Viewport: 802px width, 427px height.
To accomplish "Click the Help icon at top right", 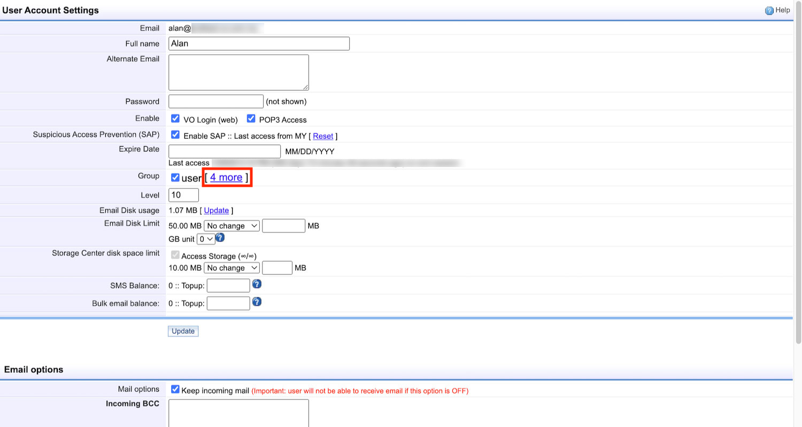I will pos(769,10).
